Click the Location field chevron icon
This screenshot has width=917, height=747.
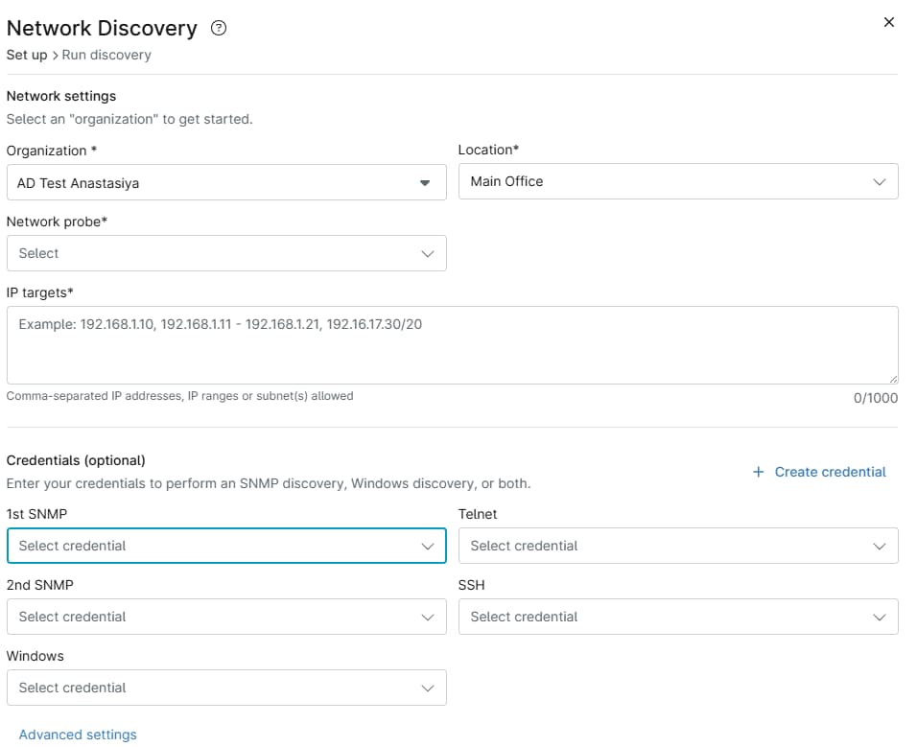879,181
